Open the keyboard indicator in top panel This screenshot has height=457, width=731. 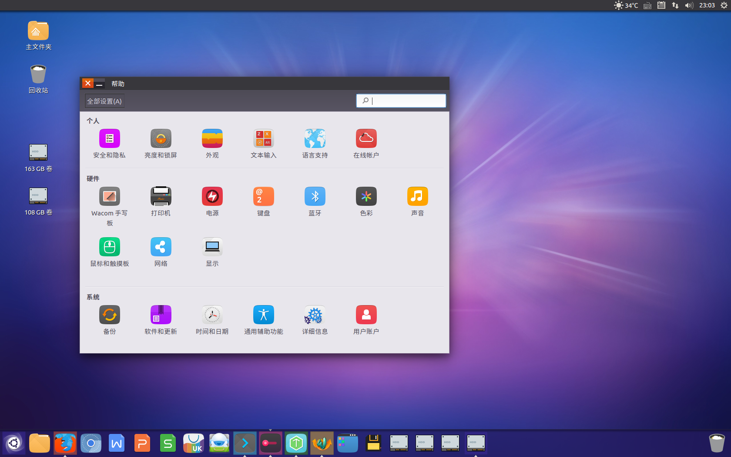tap(647, 5)
